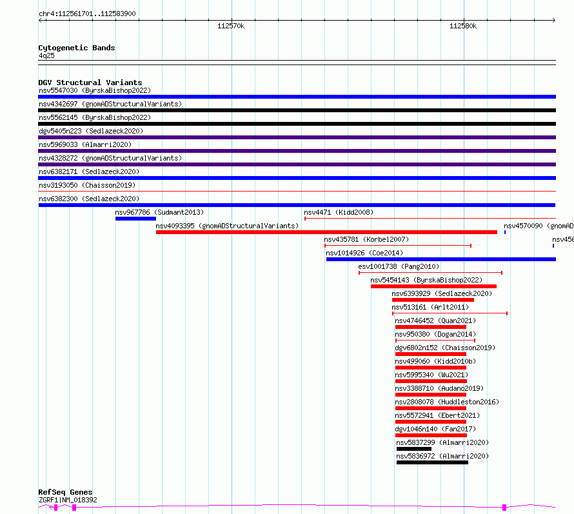Click the black nsv5836972 variant bar
This screenshot has width=574, height=514.
(432, 462)
